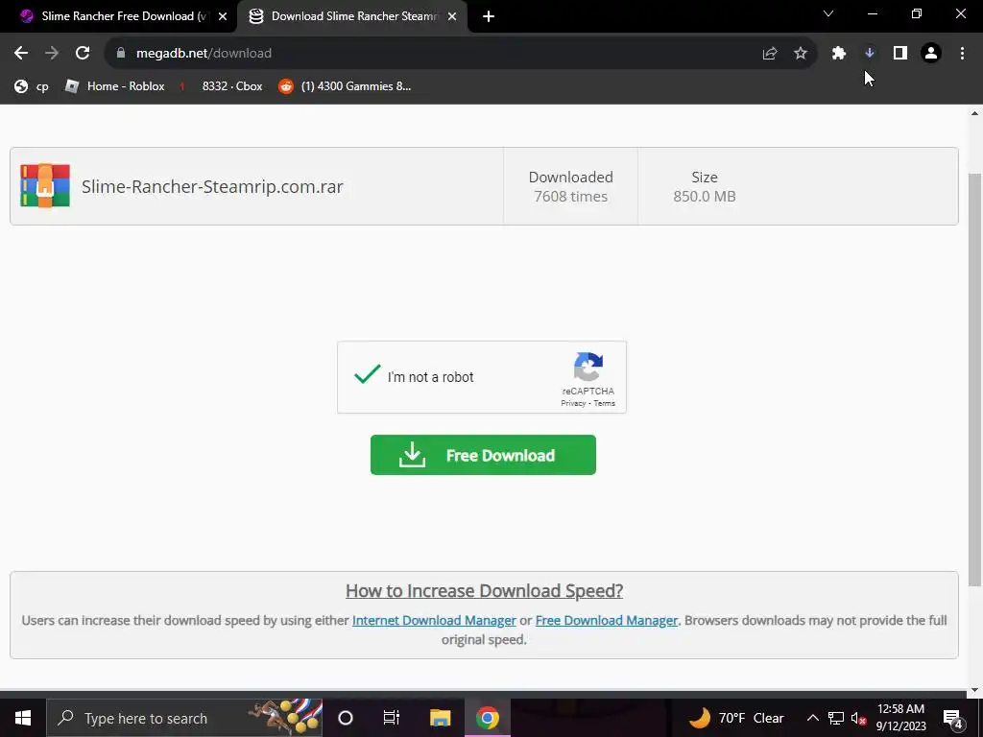Open the tab search chevron
The height and width of the screenshot is (737, 983).
pyautogui.click(x=828, y=13)
